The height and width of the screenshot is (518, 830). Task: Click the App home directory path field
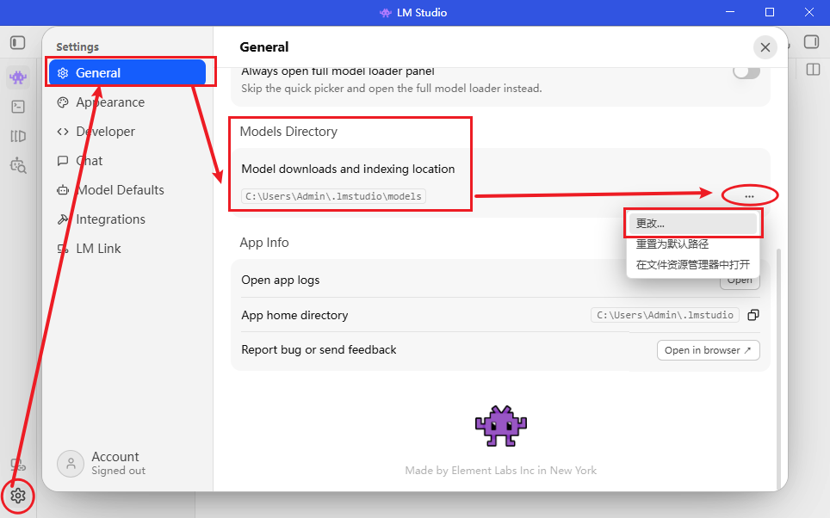click(665, 315)
